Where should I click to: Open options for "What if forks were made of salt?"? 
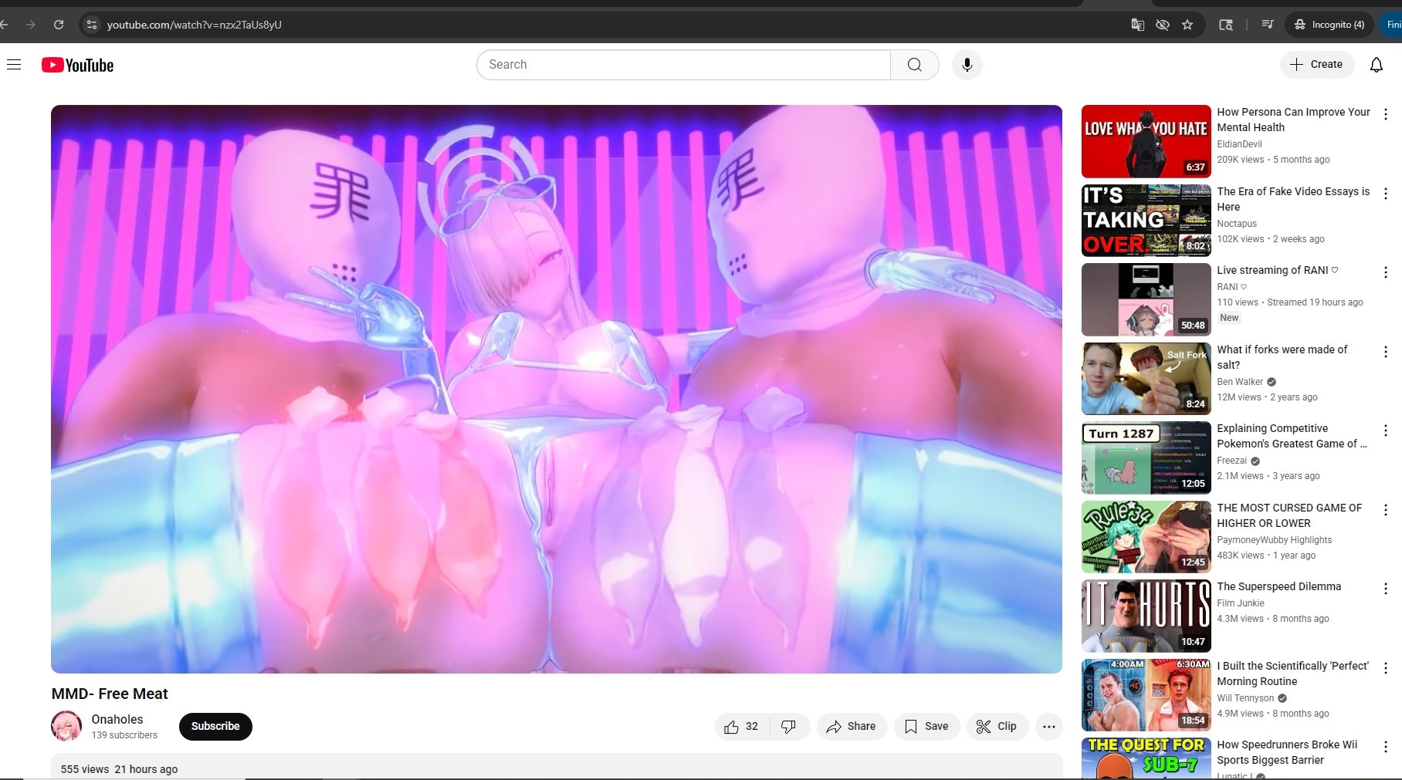coord(1386,352)
